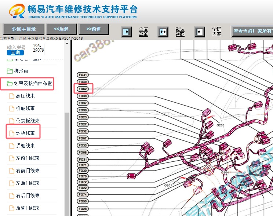Go back with <<后退 button
The height and width of the screenshot is (216, 273).
(x=61, y=29)
